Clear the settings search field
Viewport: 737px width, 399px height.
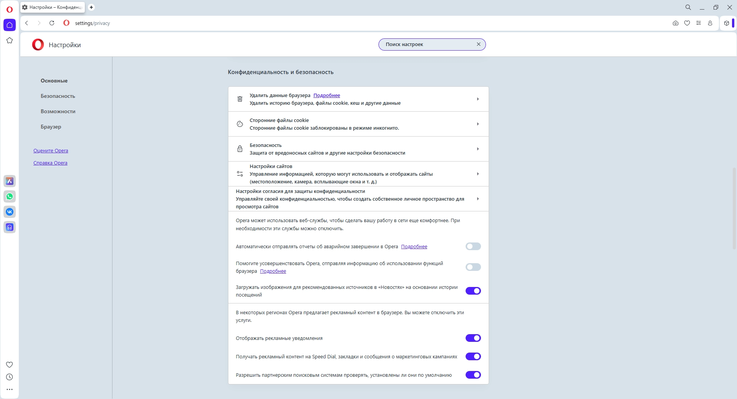(x=479, y=44)
